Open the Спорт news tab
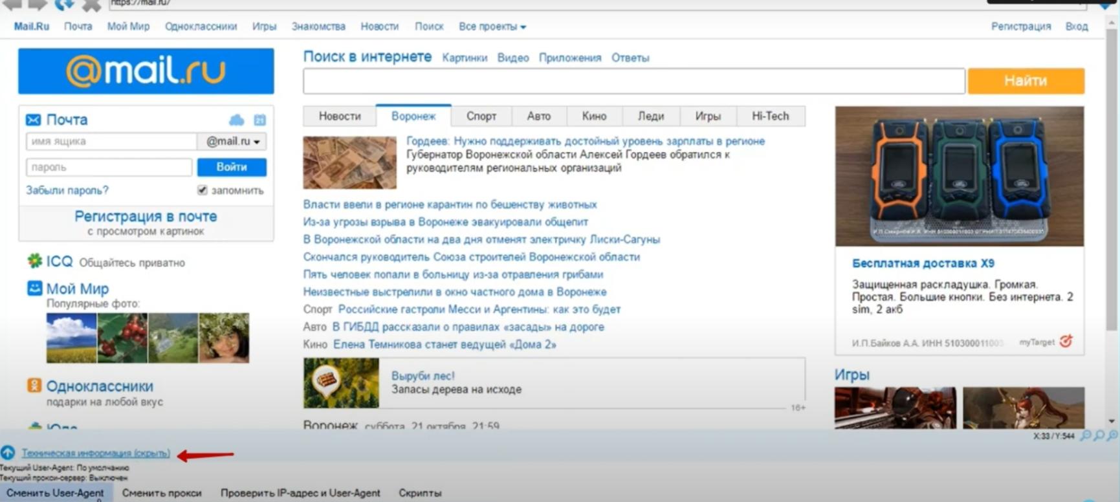 (x=481, y=116)
